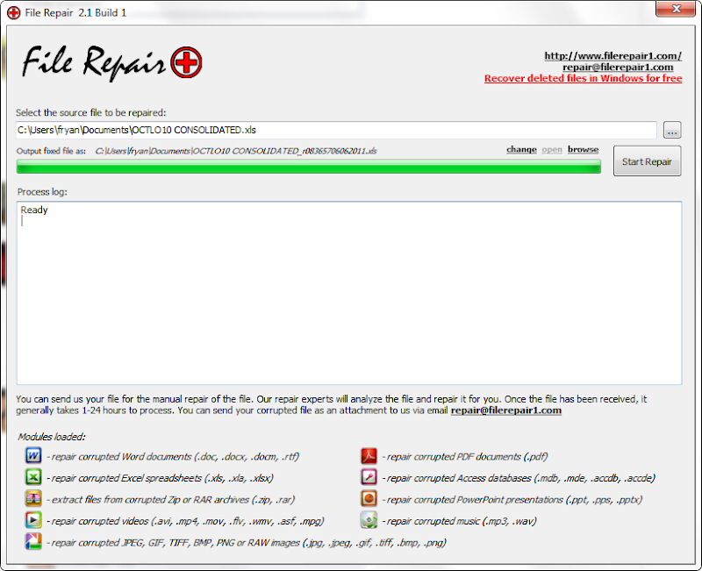Click the handwritten File Repair logo text

(x=94, y=62)
